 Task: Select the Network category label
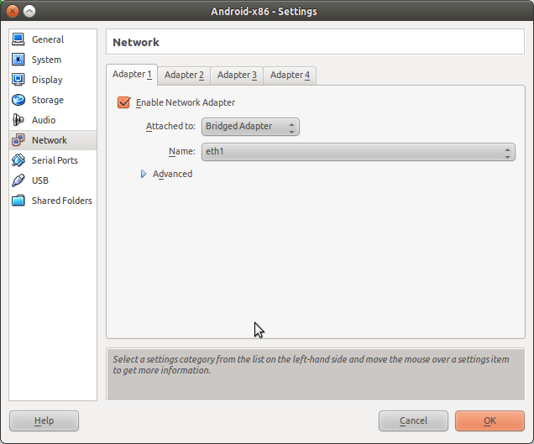pos(50,140)
